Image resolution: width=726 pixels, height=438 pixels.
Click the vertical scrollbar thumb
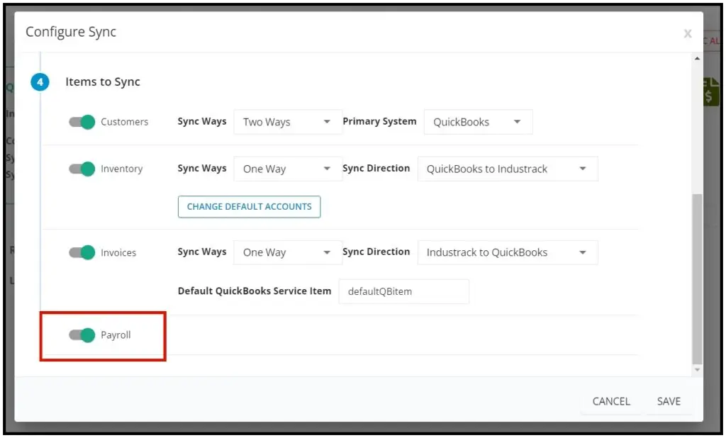697,279
